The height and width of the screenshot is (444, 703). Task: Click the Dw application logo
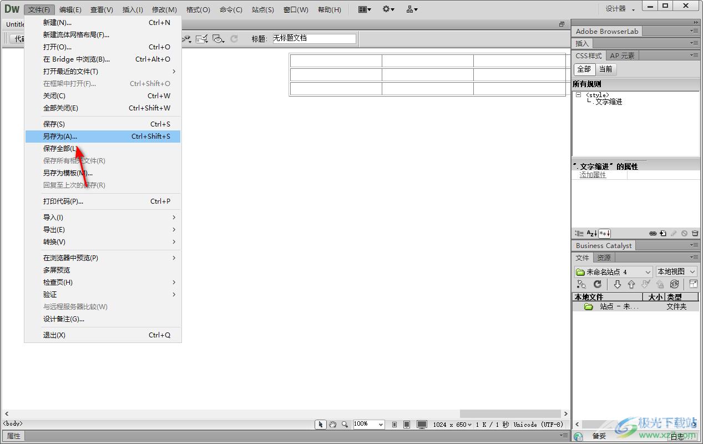[x=12, y=9]
